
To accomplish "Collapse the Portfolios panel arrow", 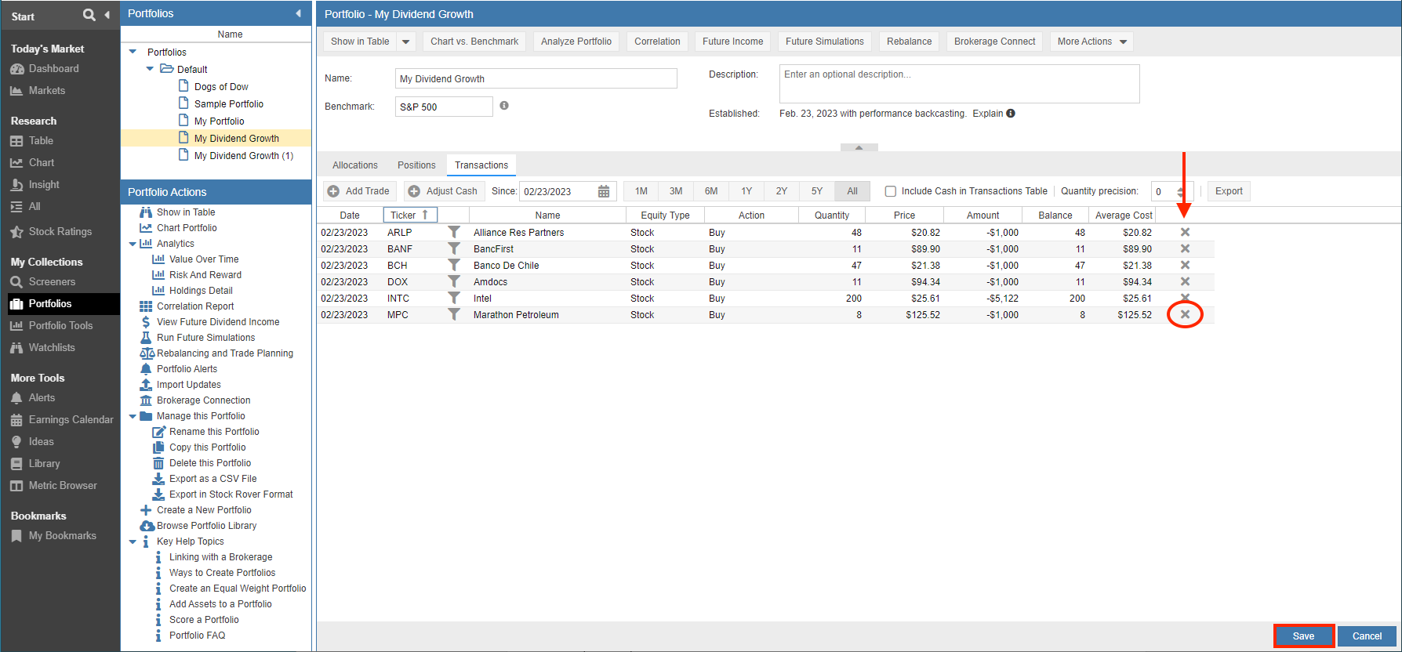I will (298, 13).
